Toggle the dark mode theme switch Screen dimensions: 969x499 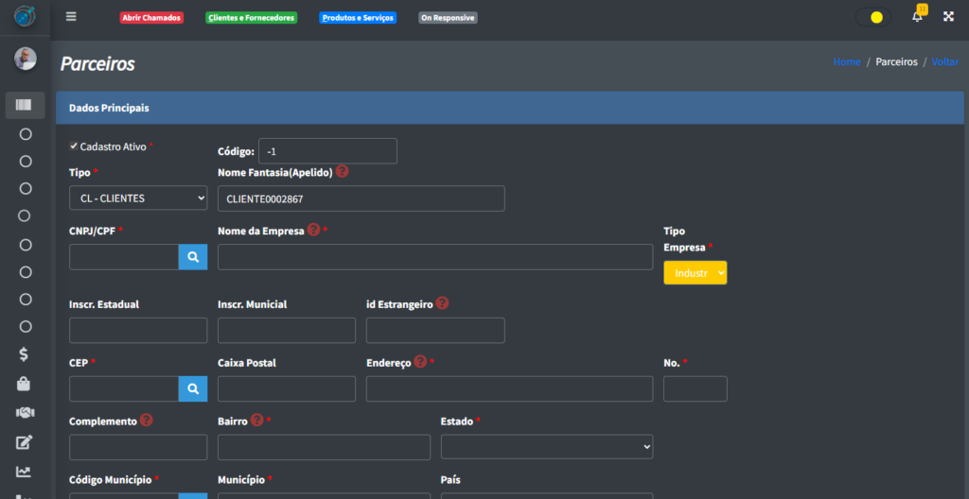coord(872,17)
